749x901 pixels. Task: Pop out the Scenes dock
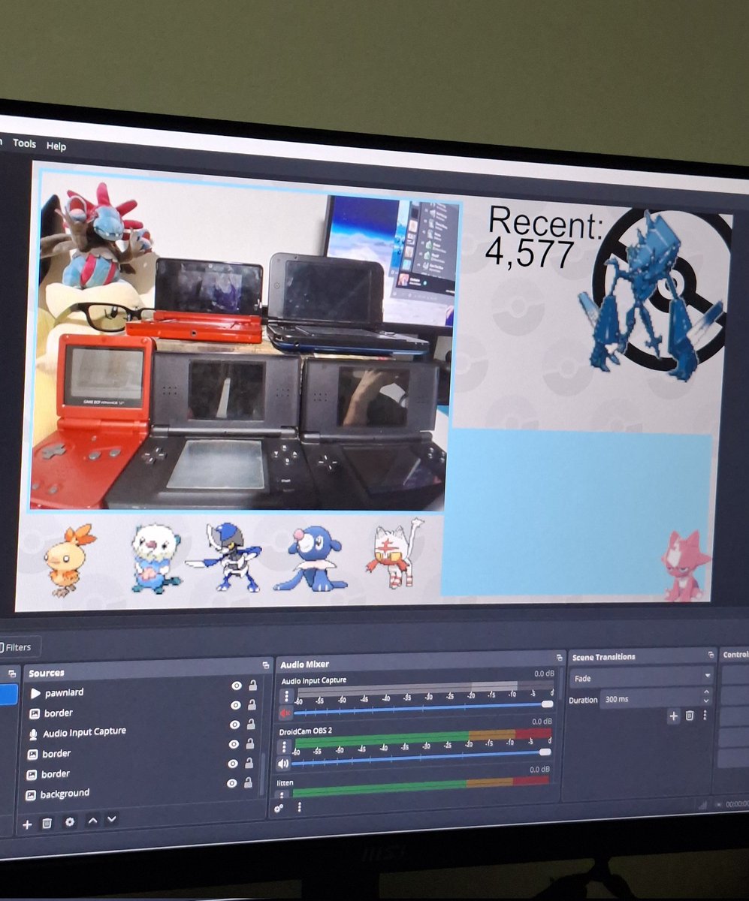click(x=13, y=673)
